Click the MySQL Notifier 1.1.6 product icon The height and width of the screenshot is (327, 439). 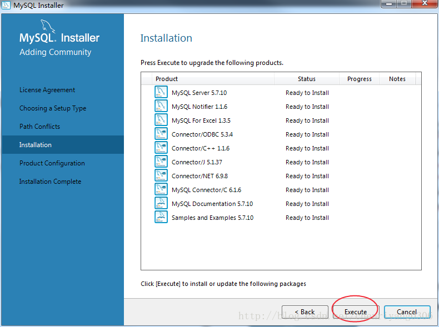tap(161, 106)
